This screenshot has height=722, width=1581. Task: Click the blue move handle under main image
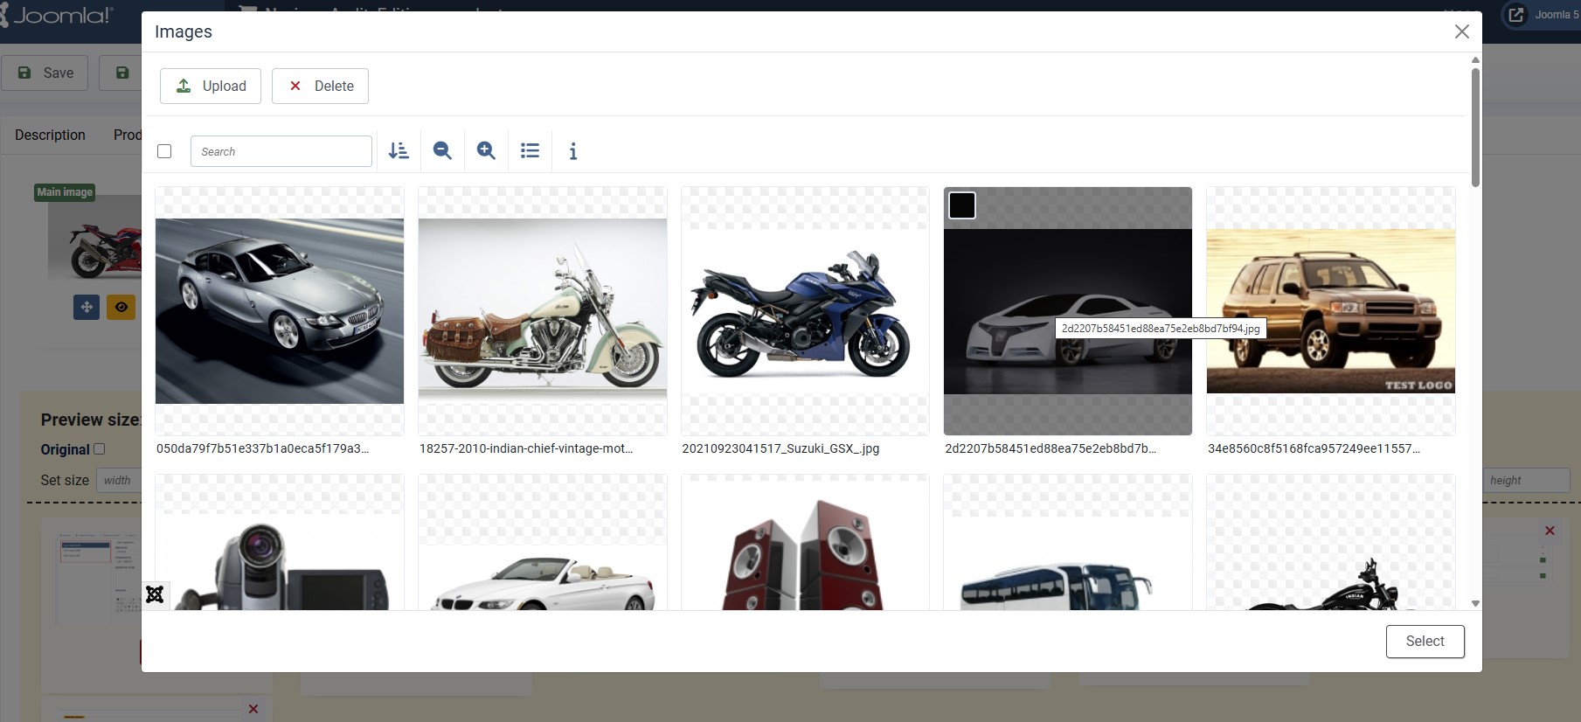(x=87, y=307)
